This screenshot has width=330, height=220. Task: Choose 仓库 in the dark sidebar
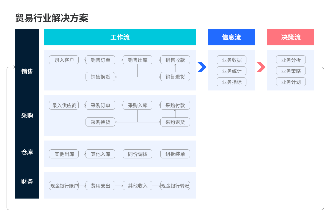click(x=27, y=152)
